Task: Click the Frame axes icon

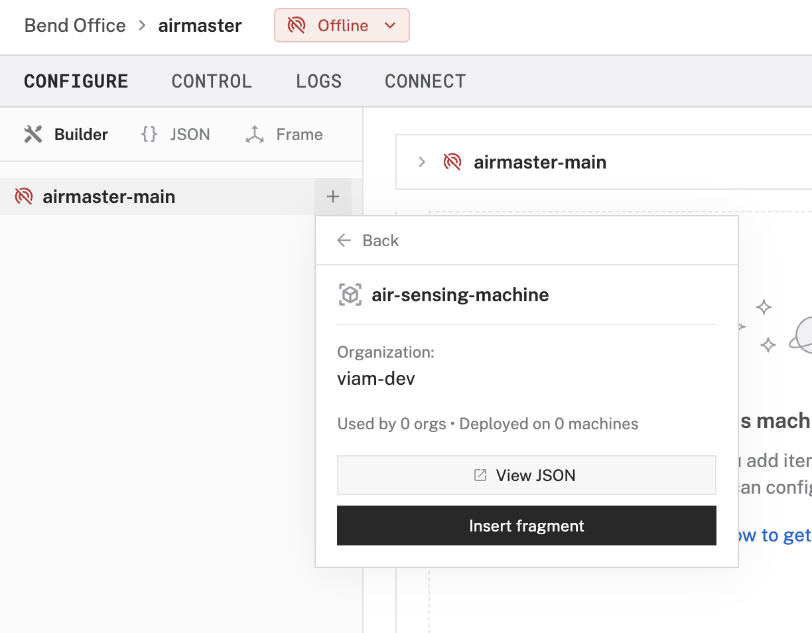Action: 254,135
